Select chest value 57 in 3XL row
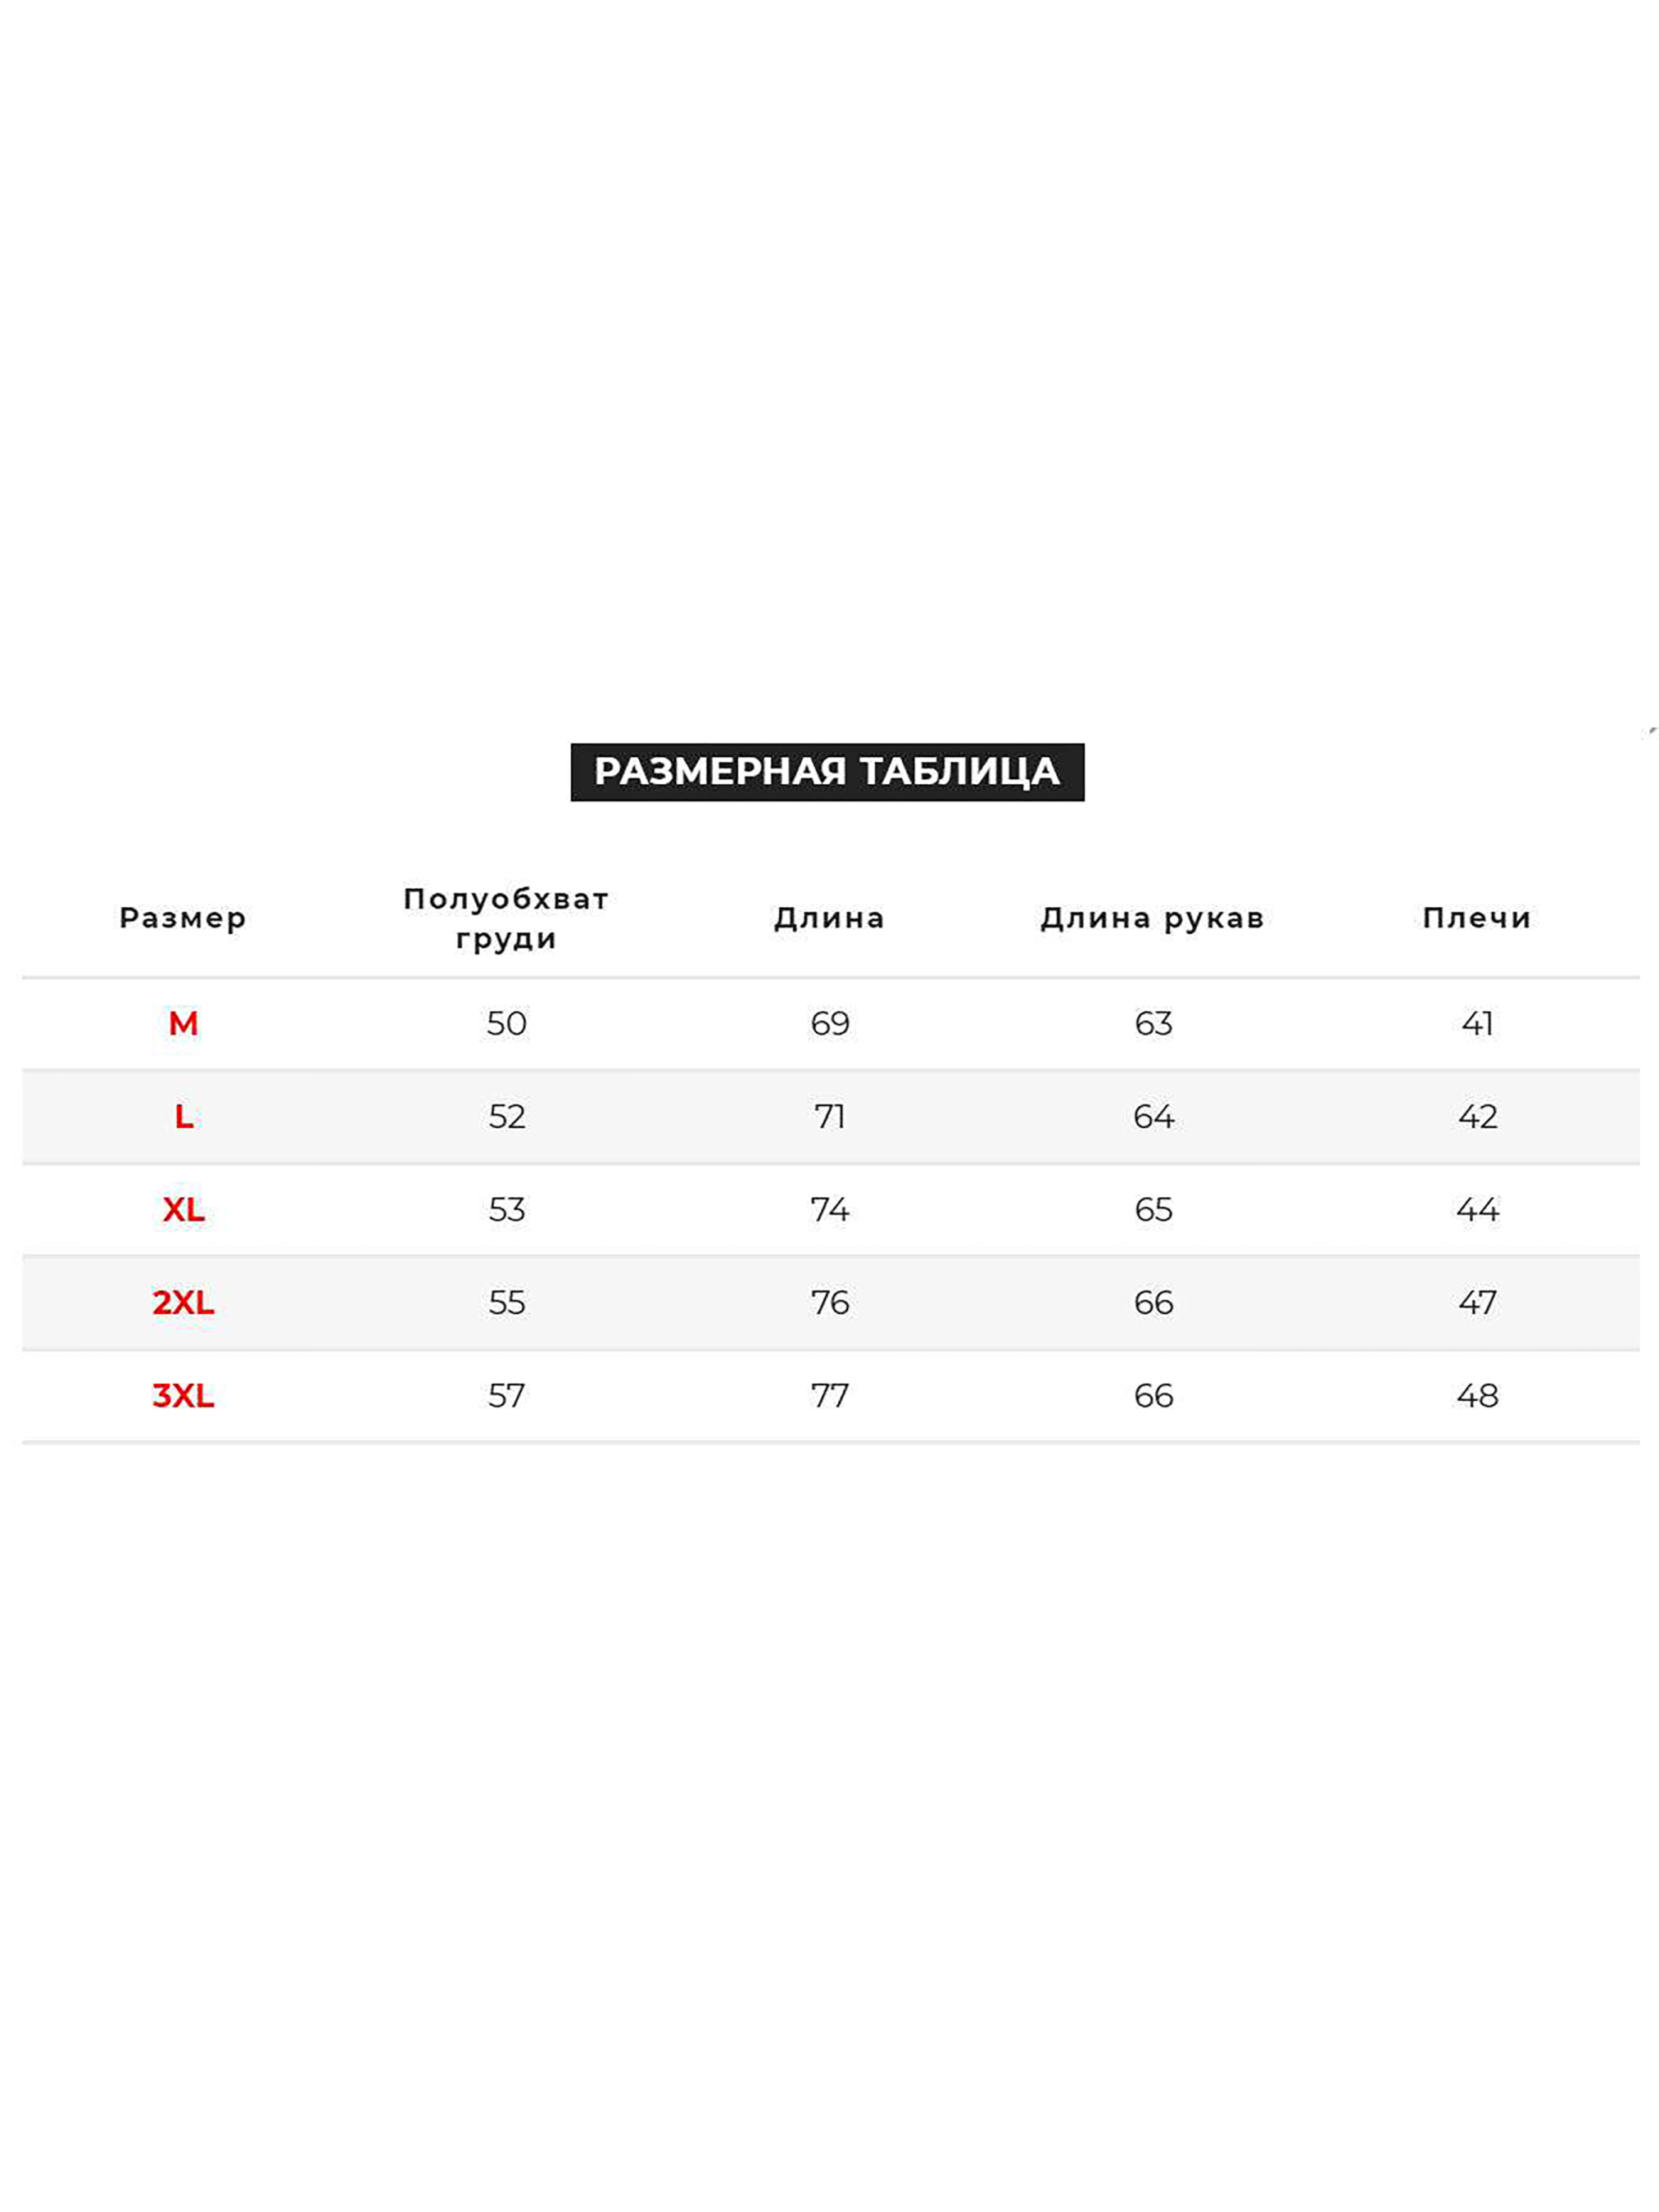Viewport: 1659px width, 2212px height. (506, 1395)
